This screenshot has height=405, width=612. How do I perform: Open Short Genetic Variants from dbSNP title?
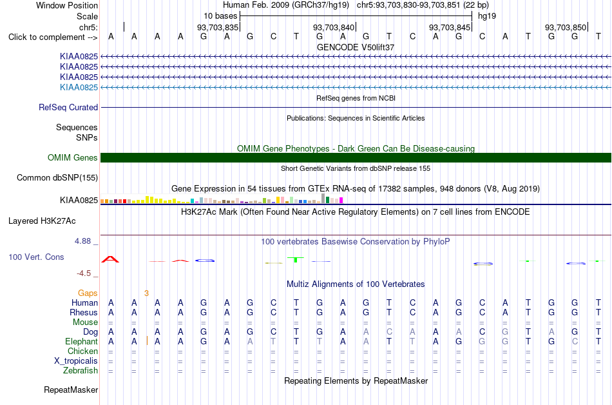pos(356,168)
